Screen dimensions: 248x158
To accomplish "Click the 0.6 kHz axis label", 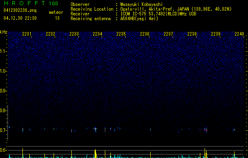I will click(x=4, y=150).
